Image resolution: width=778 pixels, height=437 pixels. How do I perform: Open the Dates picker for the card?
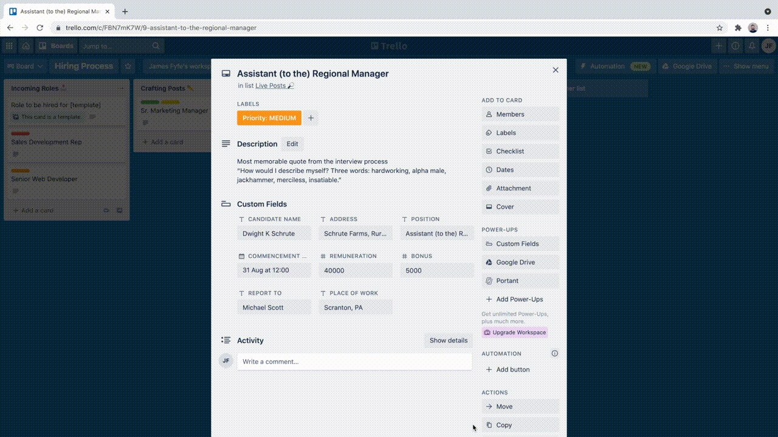tap(520, 170)
